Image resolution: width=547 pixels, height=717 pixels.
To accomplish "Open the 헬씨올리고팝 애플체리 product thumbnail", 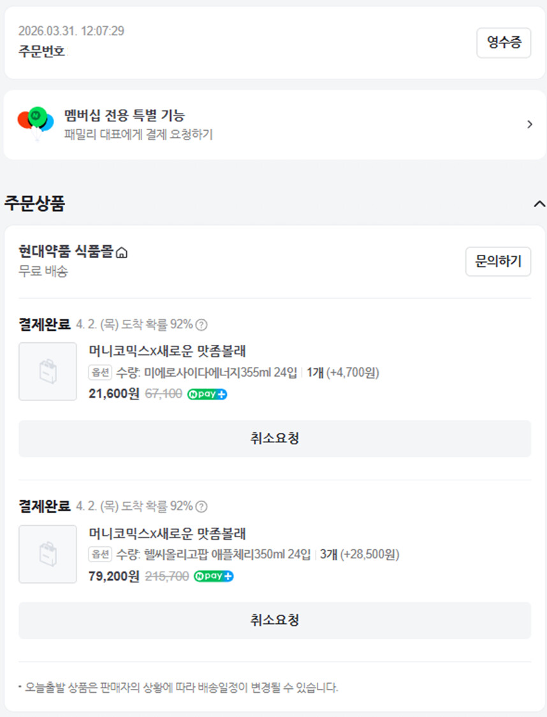I will 48,554.
